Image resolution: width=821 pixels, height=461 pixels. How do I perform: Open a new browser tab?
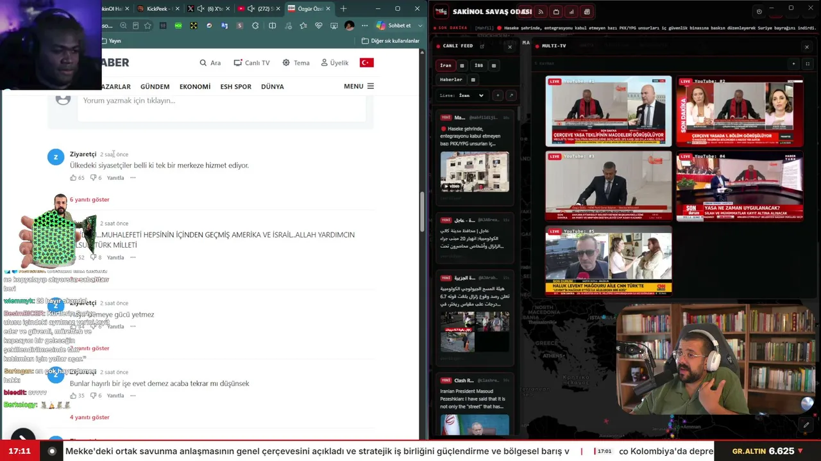point(343,9)
